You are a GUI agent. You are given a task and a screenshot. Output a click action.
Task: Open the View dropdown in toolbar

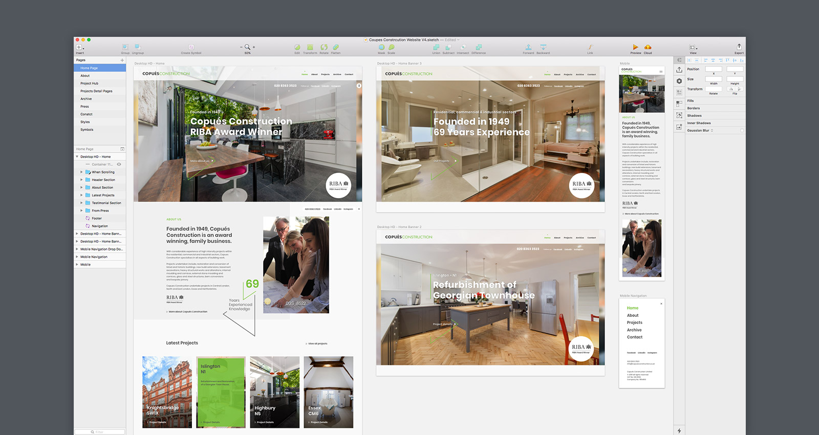693,47
